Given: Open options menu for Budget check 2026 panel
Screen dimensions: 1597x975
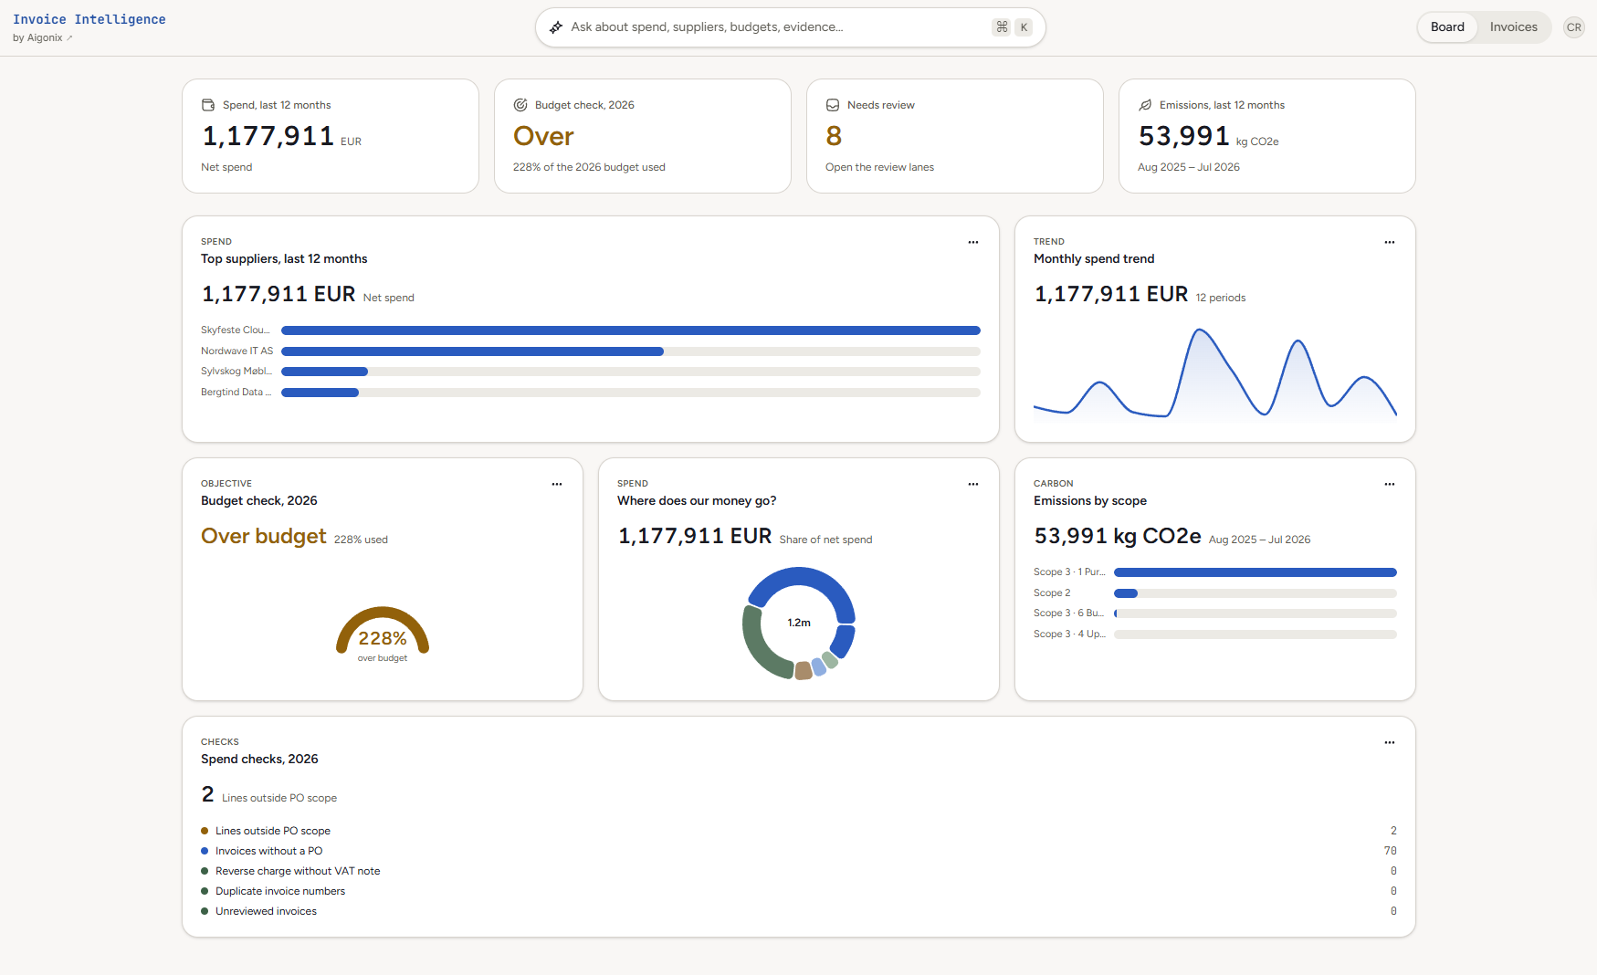Looking at the screenshot, I should click(x=557, y=484).
